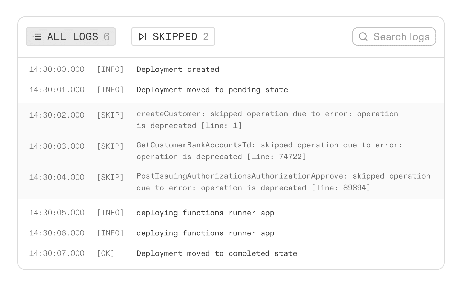Image resolution: width=462 pixels, height=285 pixels.
Task: Click the timestamp 14:30:07.000
Action: pos(56,253)
